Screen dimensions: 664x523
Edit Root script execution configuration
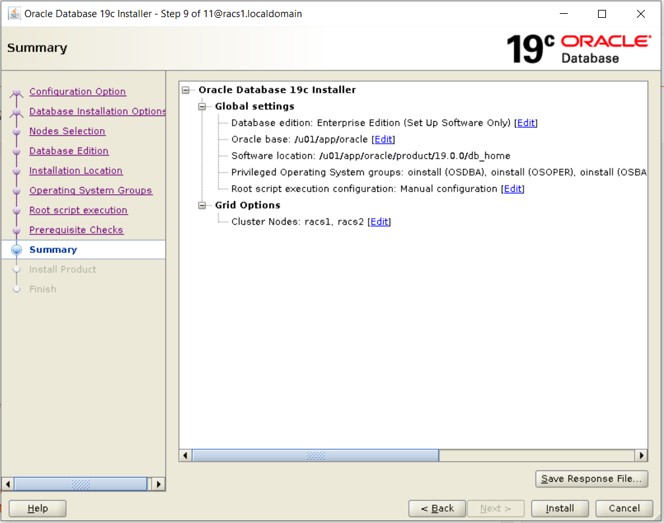point(513,189)
